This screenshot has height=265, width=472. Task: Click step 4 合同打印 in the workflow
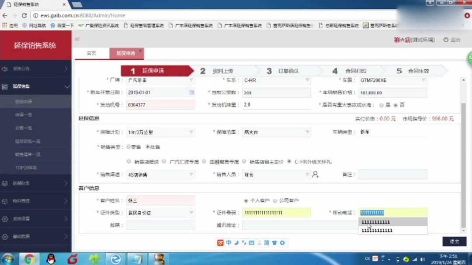[350, 70]
